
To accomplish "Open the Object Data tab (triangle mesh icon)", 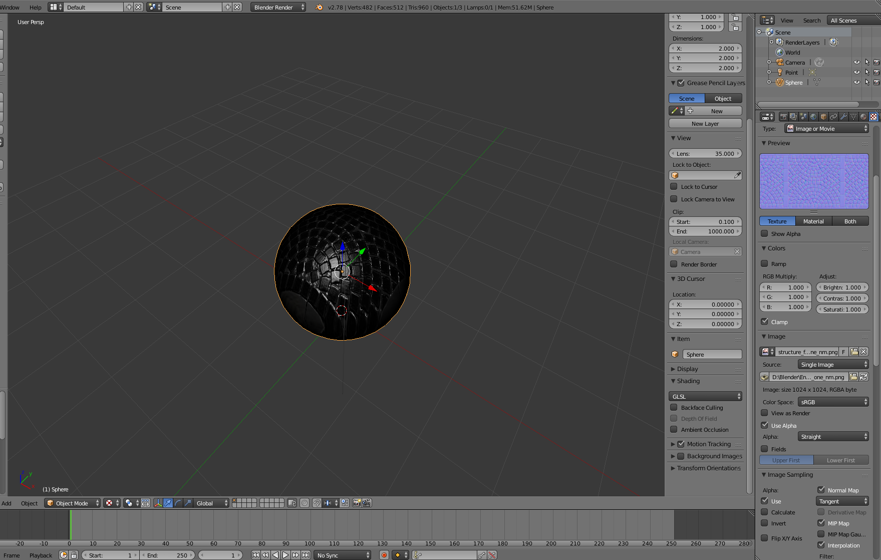I will click(853, 117).
